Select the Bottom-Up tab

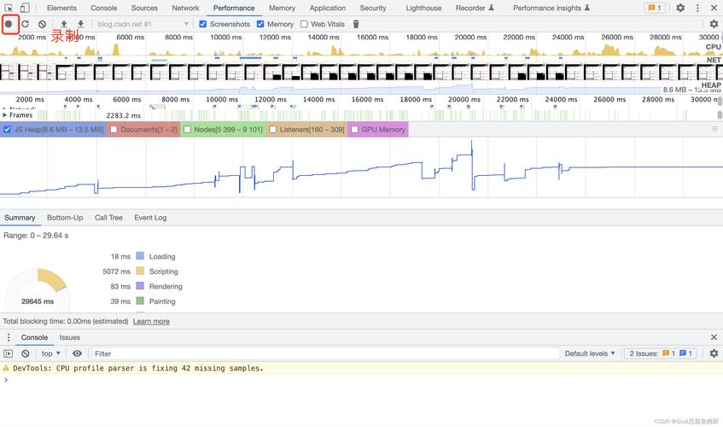(65, 218)
